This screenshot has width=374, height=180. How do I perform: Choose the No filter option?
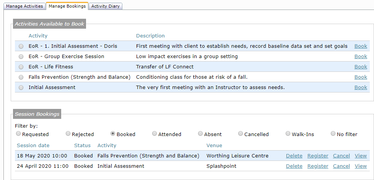click(x=333, y=133)
